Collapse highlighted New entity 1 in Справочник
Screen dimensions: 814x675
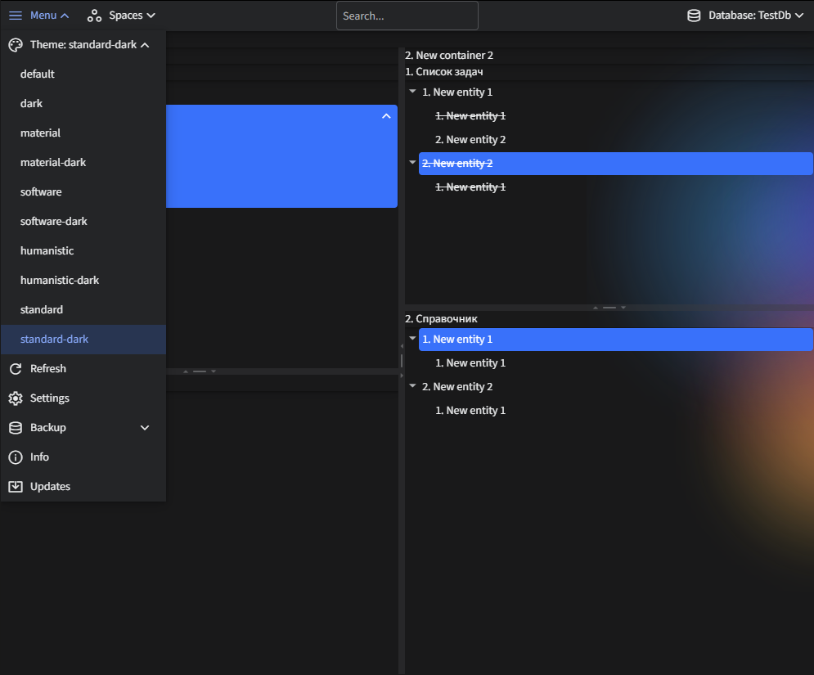pyautogui.click(x=412, y=339)
